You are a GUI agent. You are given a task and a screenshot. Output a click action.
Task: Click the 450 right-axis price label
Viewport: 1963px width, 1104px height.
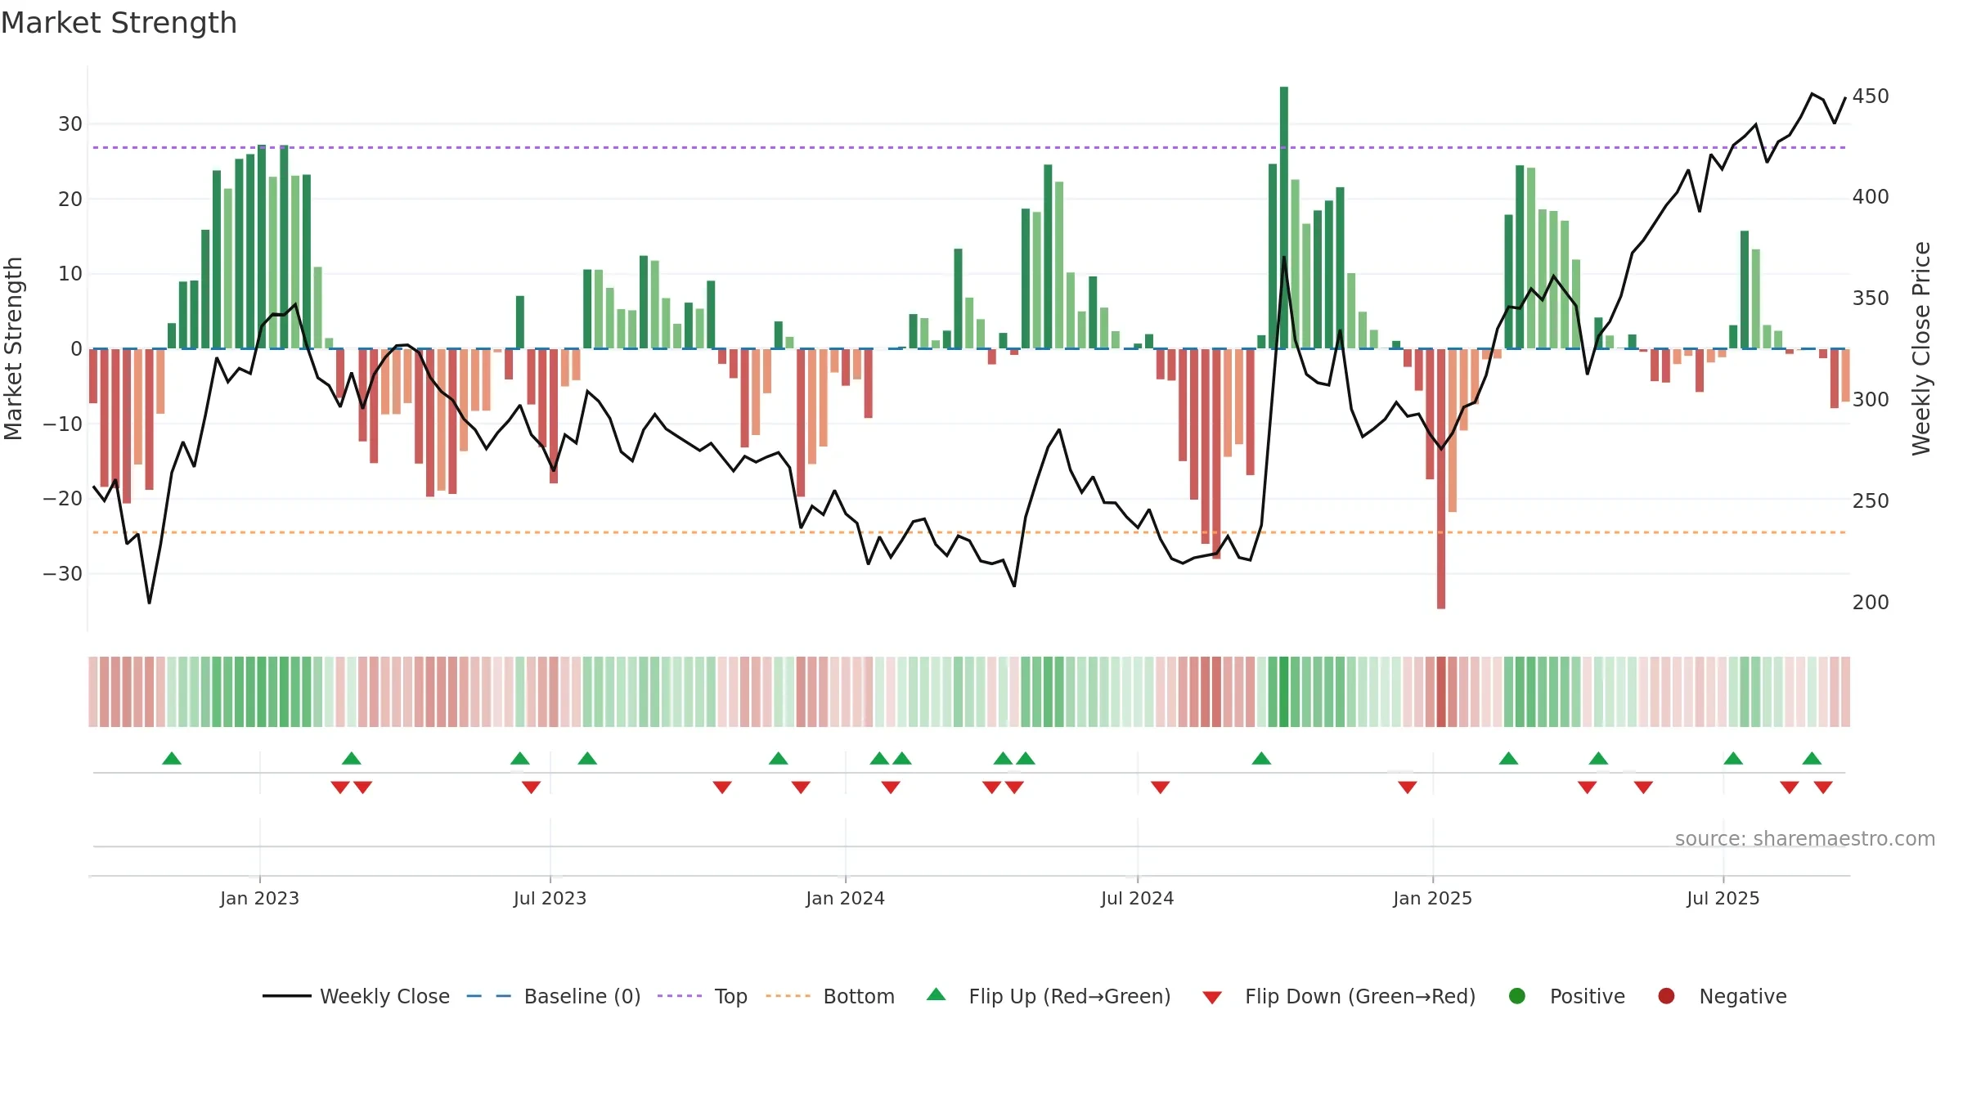coord(1871,96)
